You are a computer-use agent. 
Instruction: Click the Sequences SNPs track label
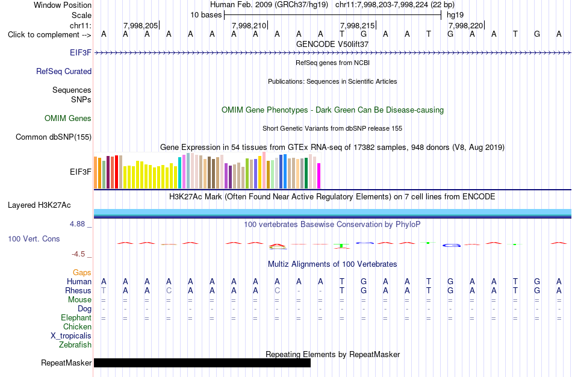coord(72,95)
